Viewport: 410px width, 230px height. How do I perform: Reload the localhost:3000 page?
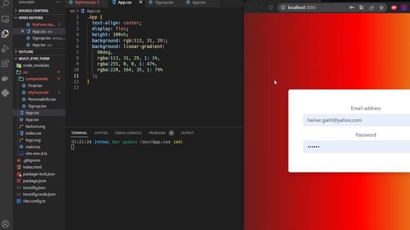click(270, 8)
